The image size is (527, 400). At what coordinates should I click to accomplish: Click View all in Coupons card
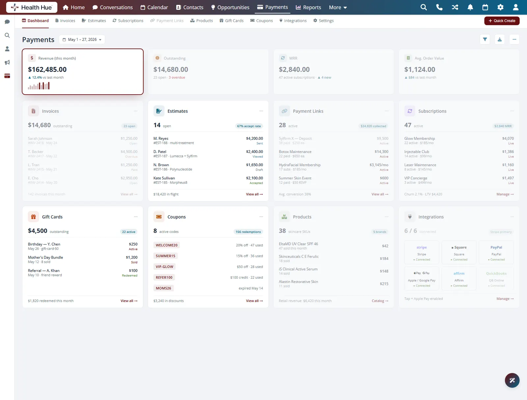coord(254,301)
